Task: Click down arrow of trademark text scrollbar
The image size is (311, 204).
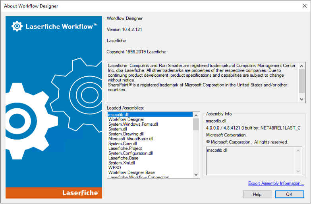Action: point(302,99)
